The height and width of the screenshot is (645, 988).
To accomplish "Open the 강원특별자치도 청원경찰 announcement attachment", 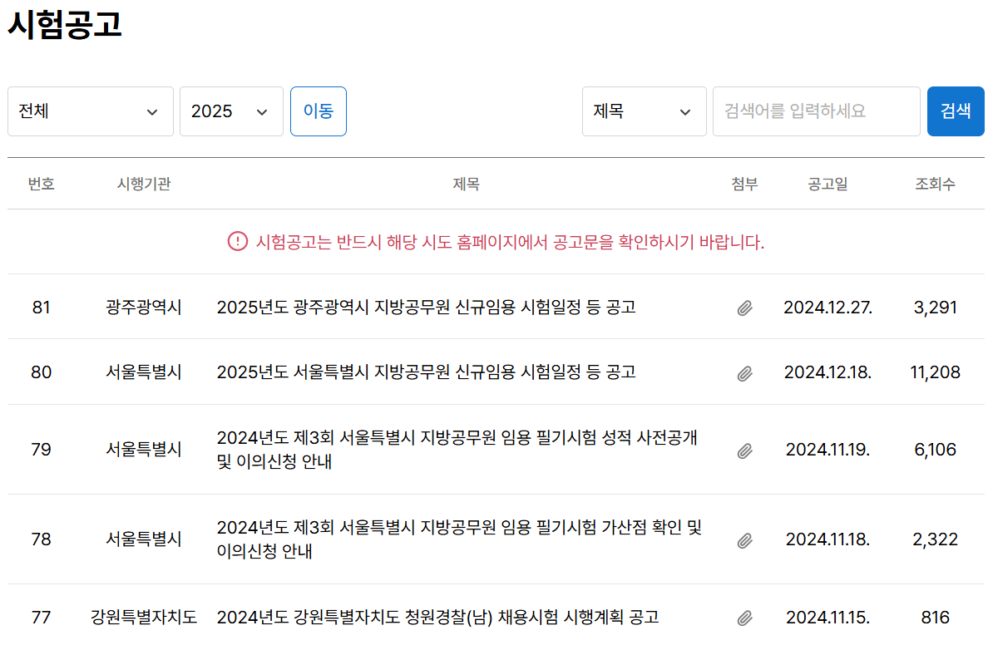I will pos(744,617).
